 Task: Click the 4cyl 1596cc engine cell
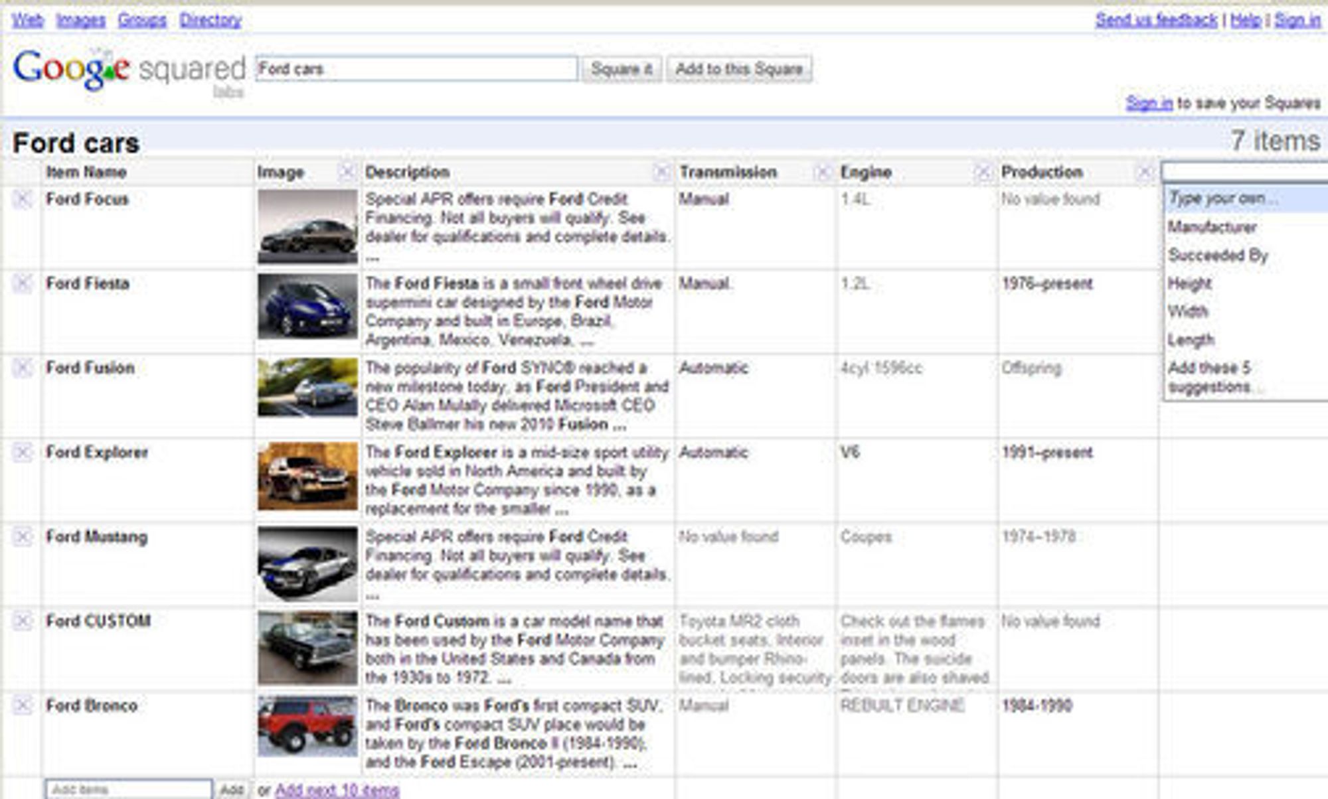click(x=881, y=368)
